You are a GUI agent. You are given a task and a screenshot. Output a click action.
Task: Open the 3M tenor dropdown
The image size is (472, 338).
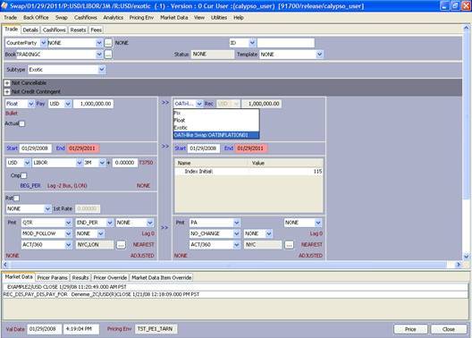102,163
